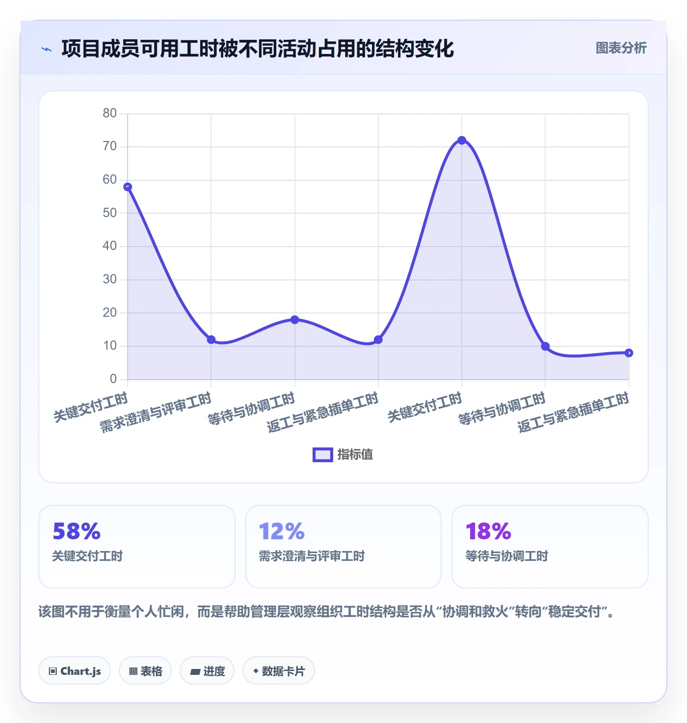The image size is (687, 723).
Task: Click the y-axis label 50
Action: click(110, 213)
